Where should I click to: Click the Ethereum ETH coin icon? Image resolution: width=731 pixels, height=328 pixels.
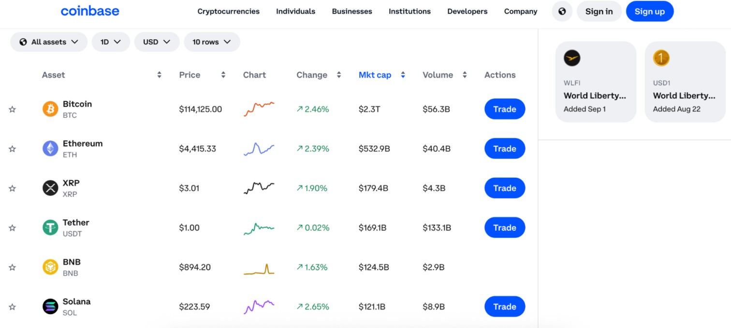click(49, 149)
